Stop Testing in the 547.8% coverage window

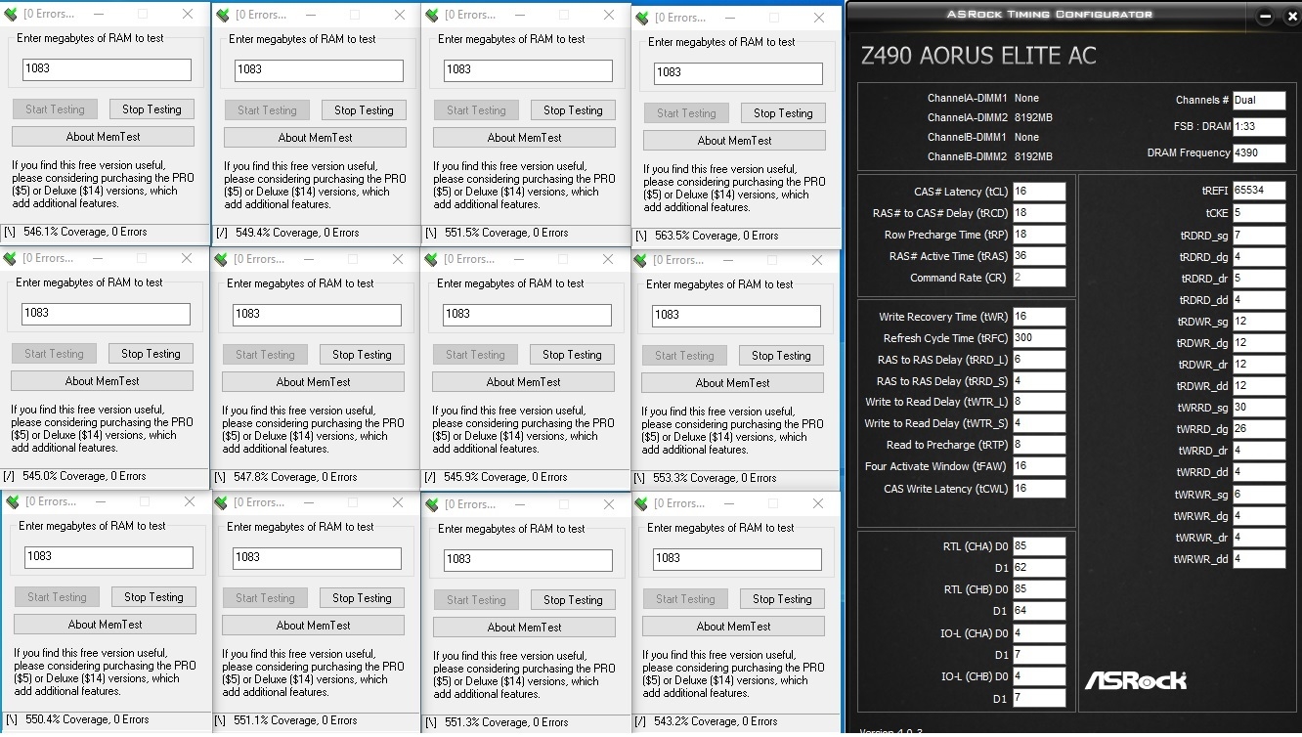[x=362, y=355]
